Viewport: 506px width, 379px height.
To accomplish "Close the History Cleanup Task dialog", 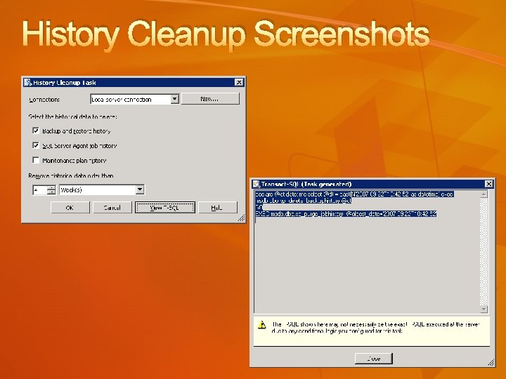I will click(239, 83).
